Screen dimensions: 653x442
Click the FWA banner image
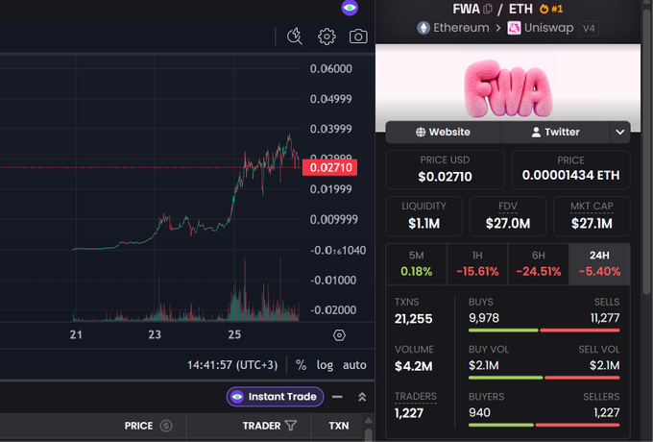pyautogui.click(x=508, y=88)
